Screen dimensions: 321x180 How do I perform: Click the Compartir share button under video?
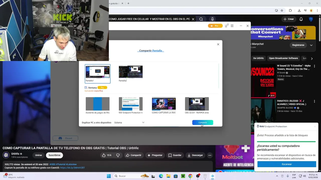pyautogui.click(x=134, y=155)
